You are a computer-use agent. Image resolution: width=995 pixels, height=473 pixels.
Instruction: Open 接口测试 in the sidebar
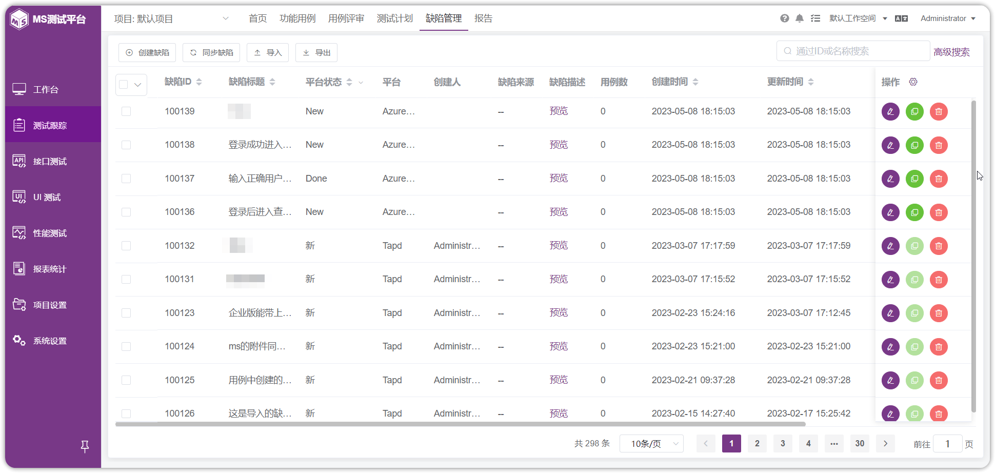(x=53, y=161)
